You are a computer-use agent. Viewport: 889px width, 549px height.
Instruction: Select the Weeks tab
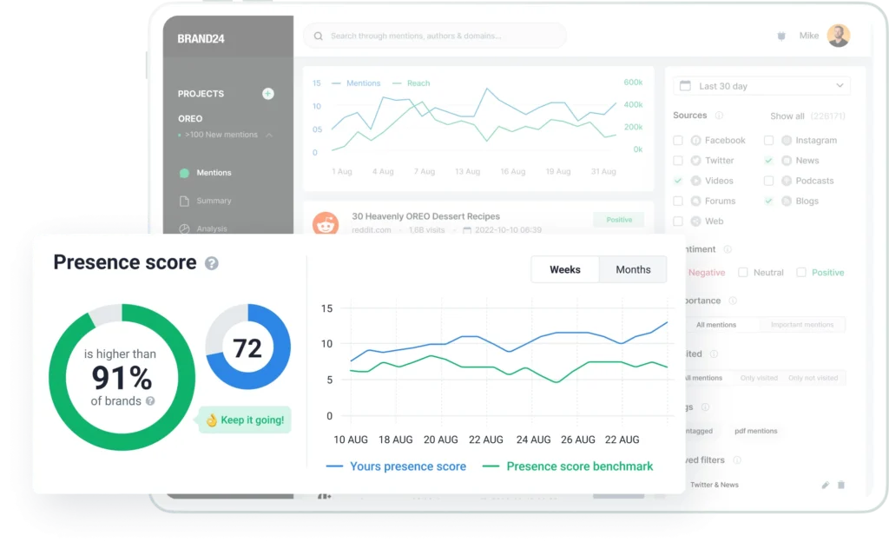tap(565, 270)
